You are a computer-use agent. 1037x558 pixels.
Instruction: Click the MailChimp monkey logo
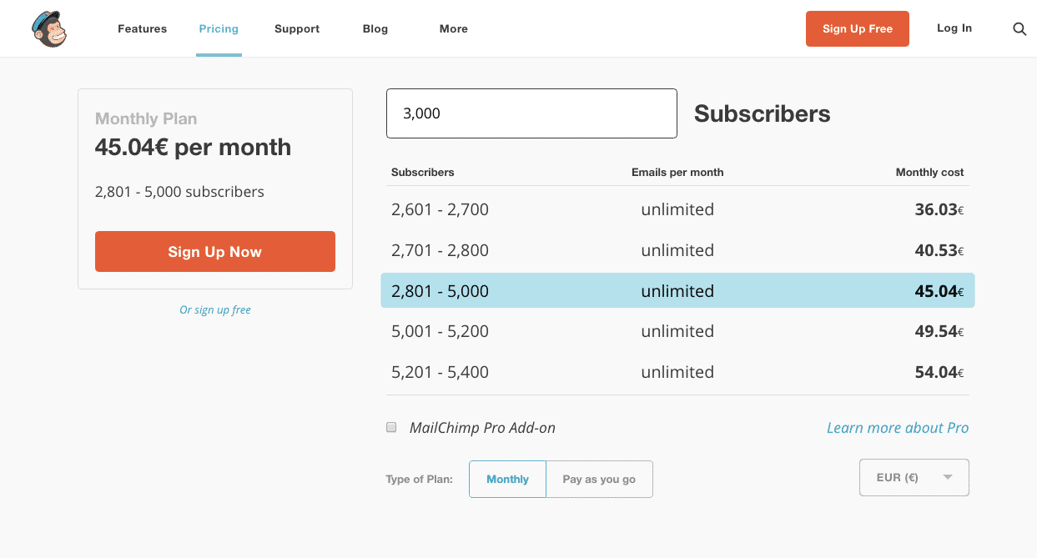click(x=49, y=29)
